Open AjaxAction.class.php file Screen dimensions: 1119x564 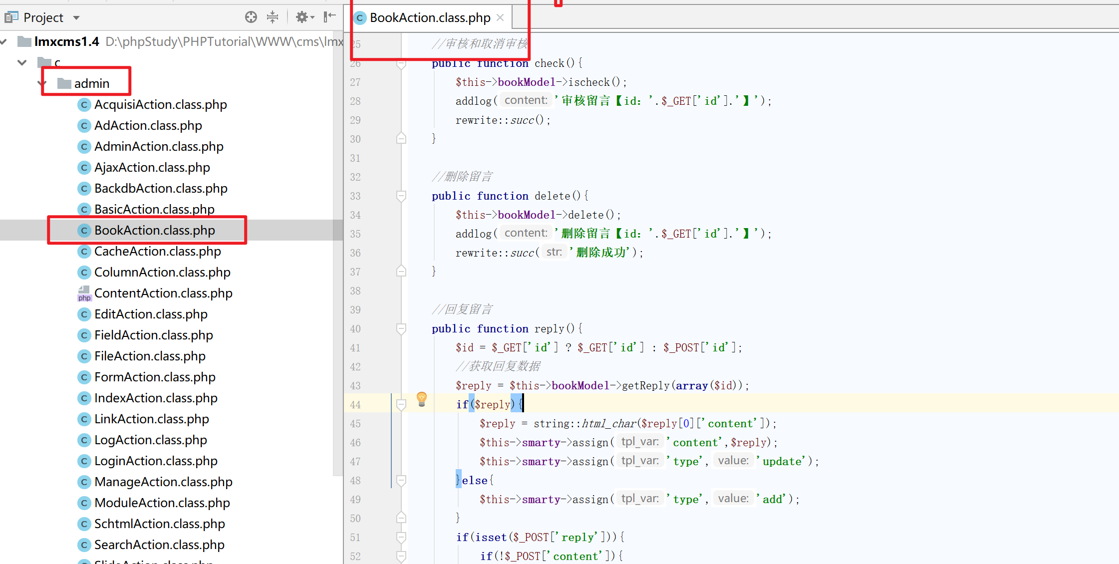[152, 167]
